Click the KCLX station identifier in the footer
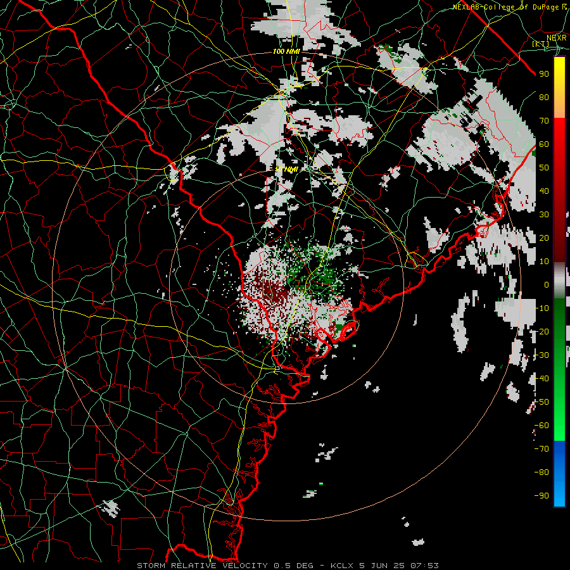Viewport: 570px width, 570px height. (x=342, y=566)
